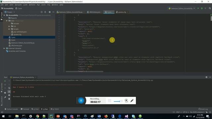Clear output with trash icon in Run panel
Viewport: 212px width, 119px height.
coord(9,99)
